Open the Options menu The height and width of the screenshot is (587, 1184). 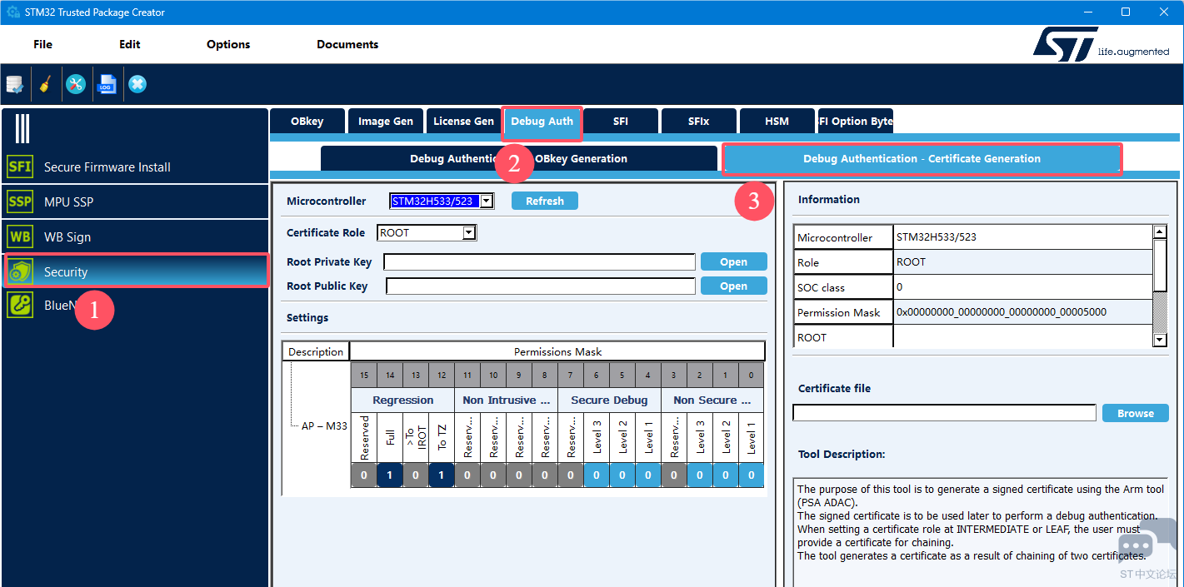click(x=228, y=44)
